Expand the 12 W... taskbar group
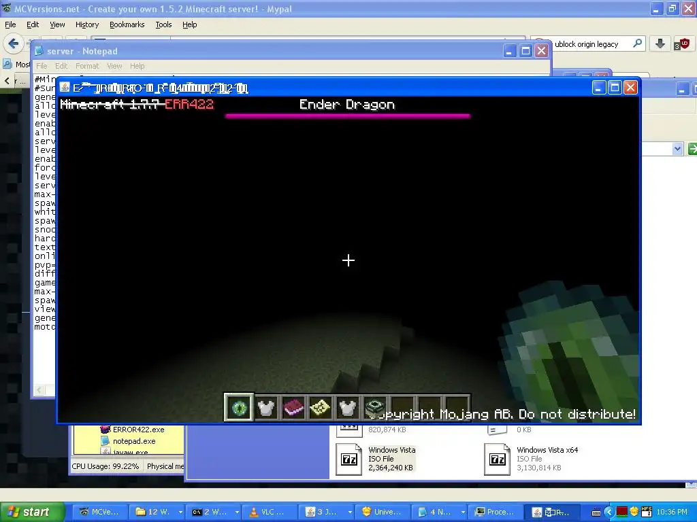The image size is (697, 522). click(180, 512)
